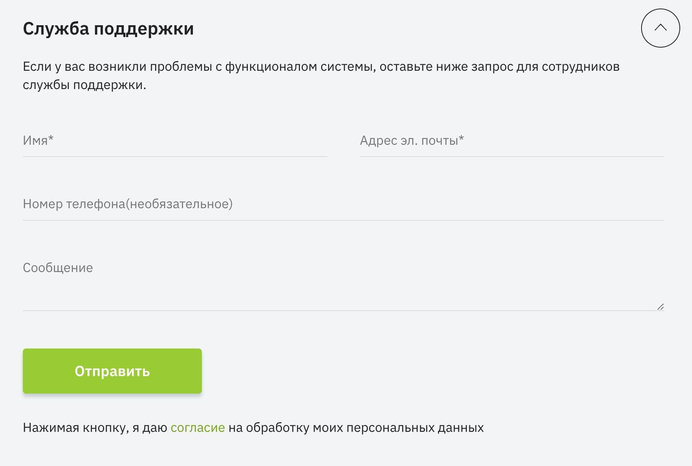Open the согласие link
The image size is (692, 466).
(x=197, y=428)
